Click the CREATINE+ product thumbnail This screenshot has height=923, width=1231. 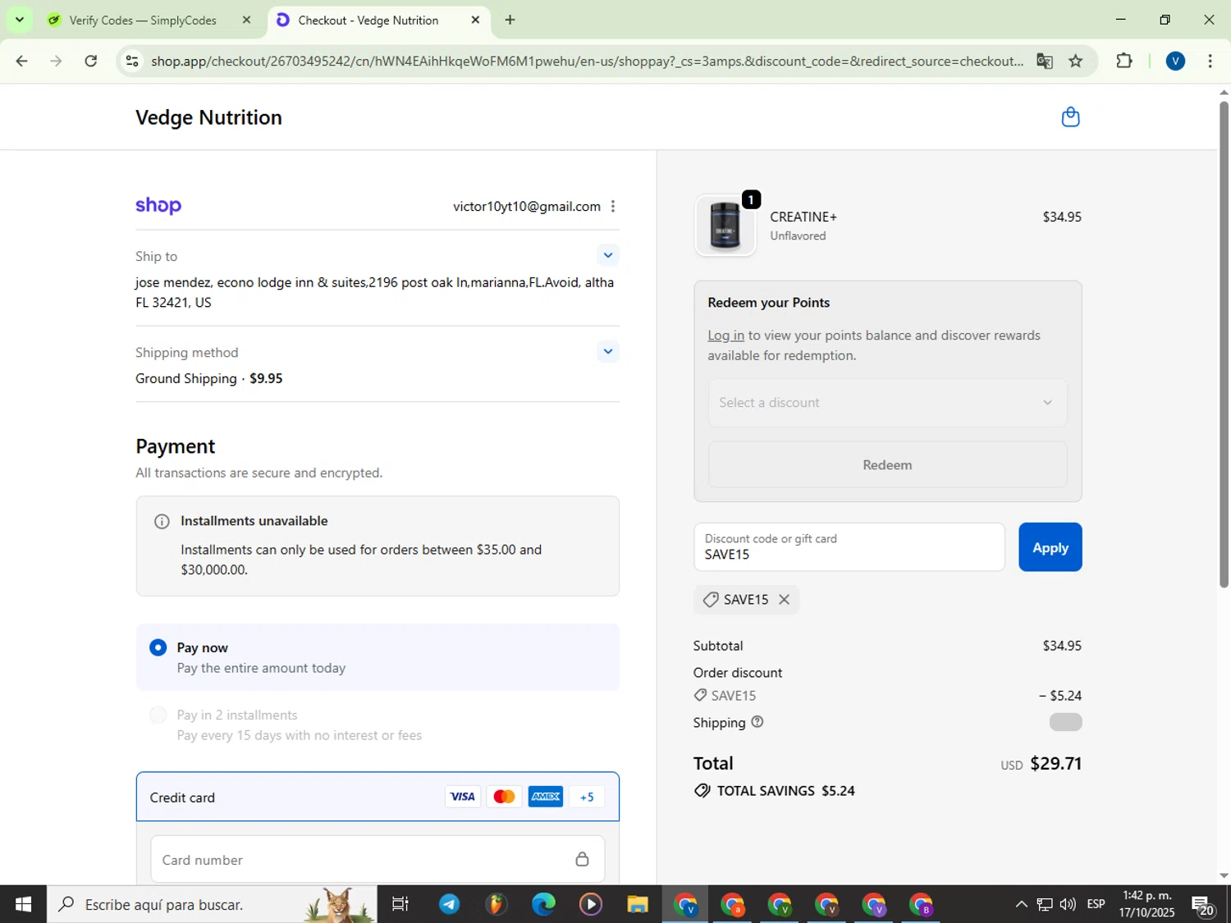point(725,226)
